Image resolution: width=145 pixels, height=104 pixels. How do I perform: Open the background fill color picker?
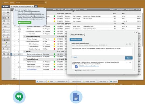[x=4, y=37]
